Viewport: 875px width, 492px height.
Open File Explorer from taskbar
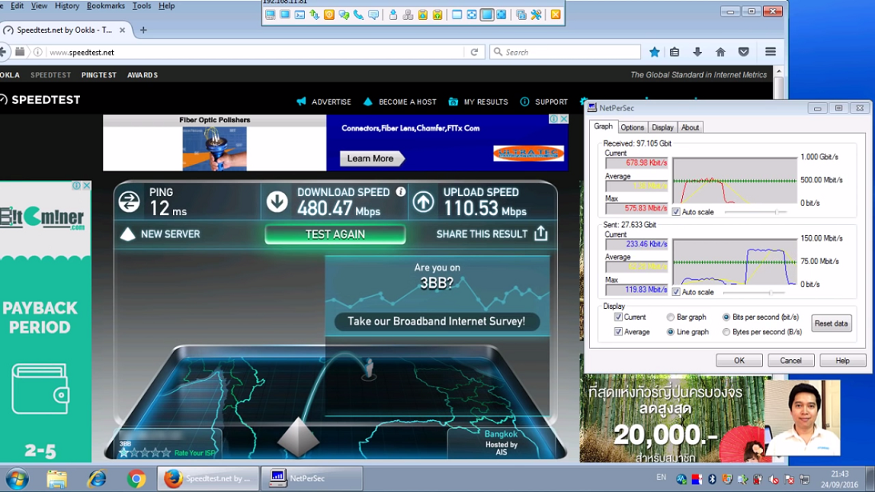pyautogui.click(x=56, y=478)
